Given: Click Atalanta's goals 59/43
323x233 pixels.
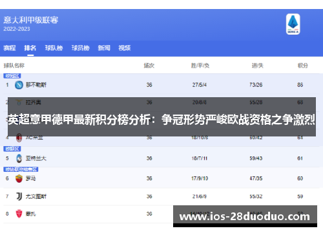Looking at the screenshot, I should 256,158.
